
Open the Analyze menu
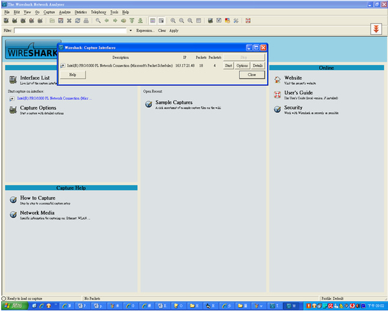click(65, 12)
